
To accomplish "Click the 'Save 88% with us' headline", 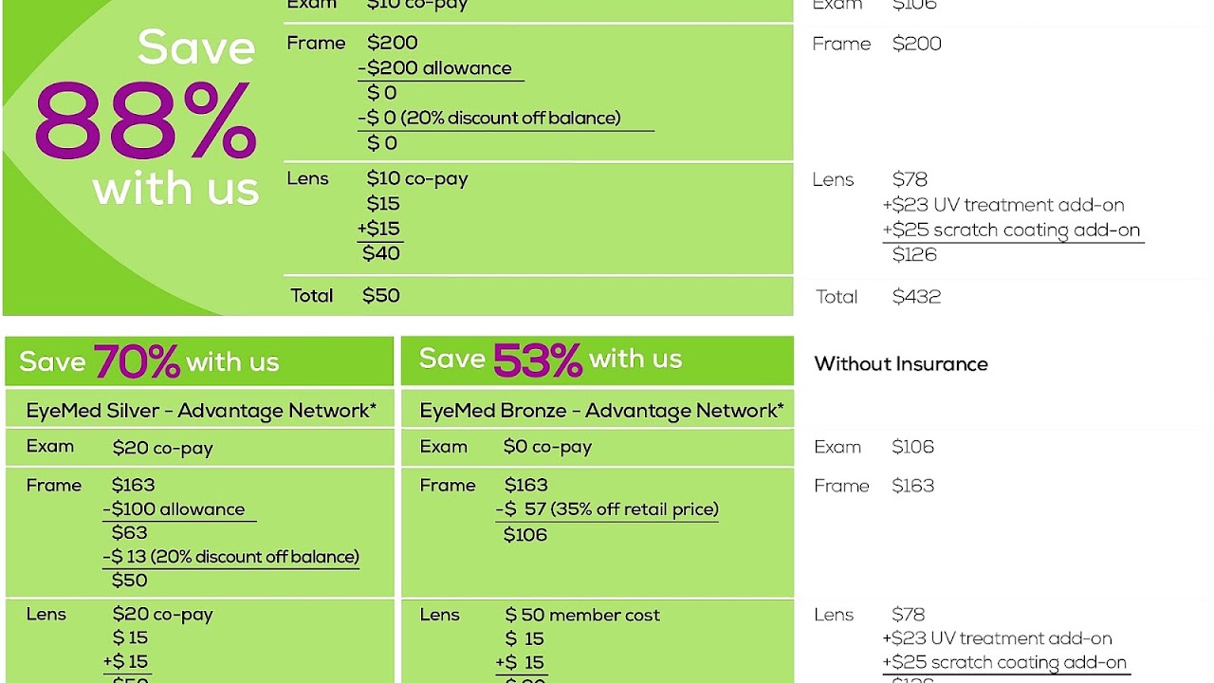I will click(147, 118).
